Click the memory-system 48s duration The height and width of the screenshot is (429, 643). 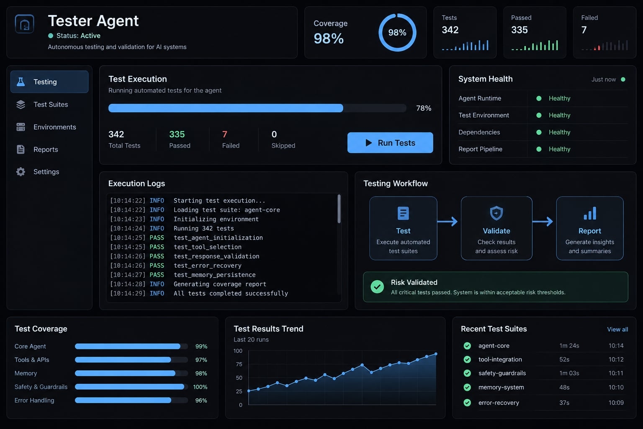tap(564, 388)
